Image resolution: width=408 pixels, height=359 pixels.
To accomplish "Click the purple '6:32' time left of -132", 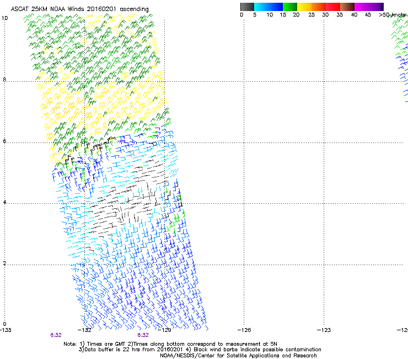I will pyautogui.click(x=56, y=335).
